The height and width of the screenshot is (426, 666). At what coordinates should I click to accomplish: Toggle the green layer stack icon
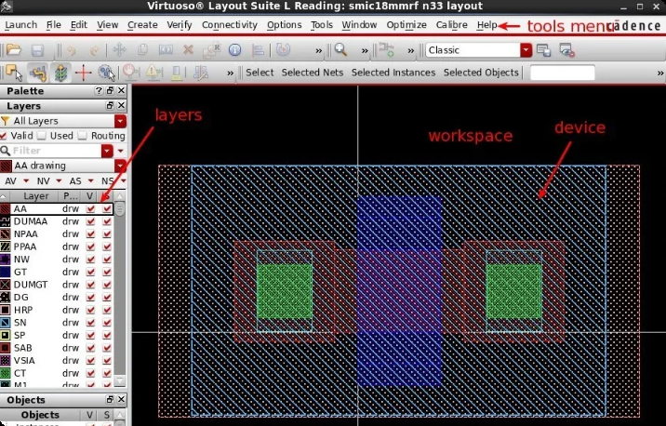click(x=60, y=73)
